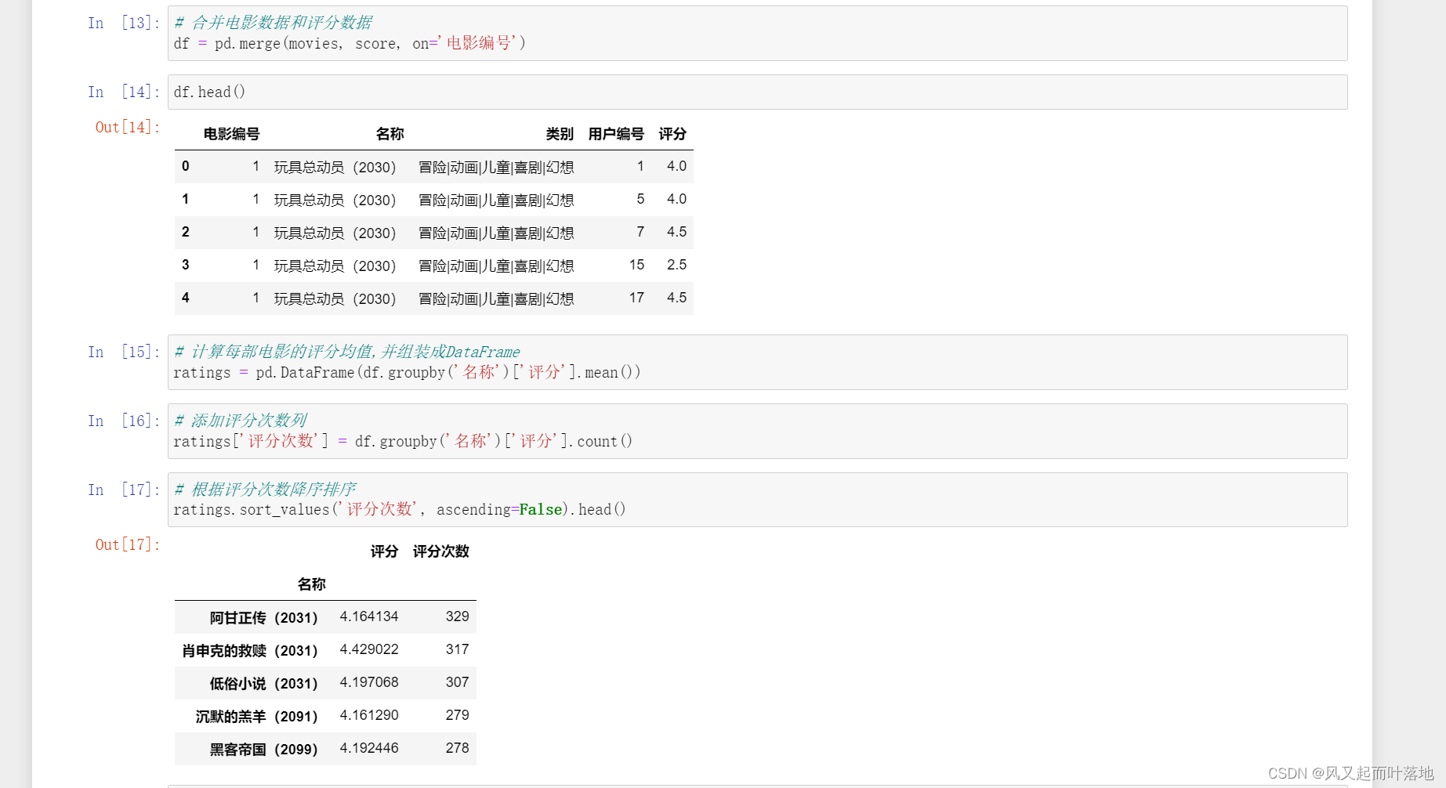Click the 名称 header in Out[14] table
Image resolution: width=1446 pixels, height=788 pixels.
(390, 134)
